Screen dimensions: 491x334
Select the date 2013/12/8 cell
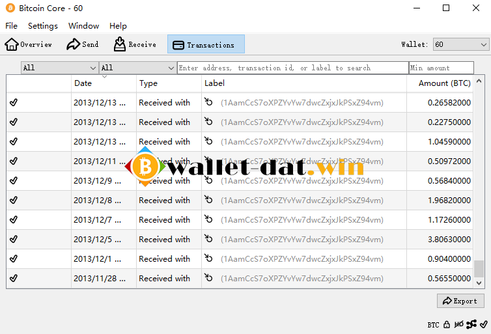(98, 201)
